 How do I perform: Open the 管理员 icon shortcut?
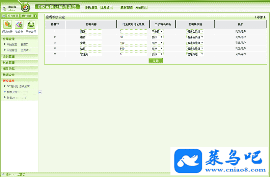(x=19, y=24)
